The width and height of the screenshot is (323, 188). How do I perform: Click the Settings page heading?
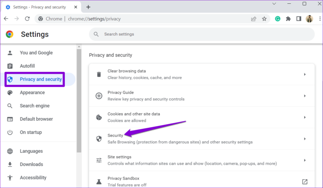coord(34,34)
